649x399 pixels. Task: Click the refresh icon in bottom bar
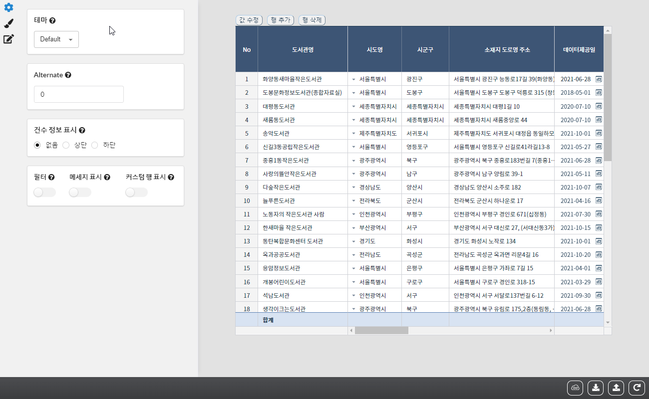(x=637, y=388)
